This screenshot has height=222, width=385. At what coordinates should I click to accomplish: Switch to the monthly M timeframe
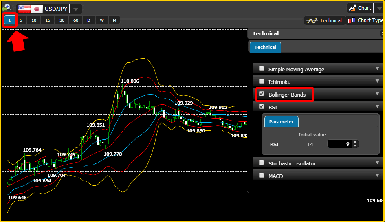coord(114,20)
